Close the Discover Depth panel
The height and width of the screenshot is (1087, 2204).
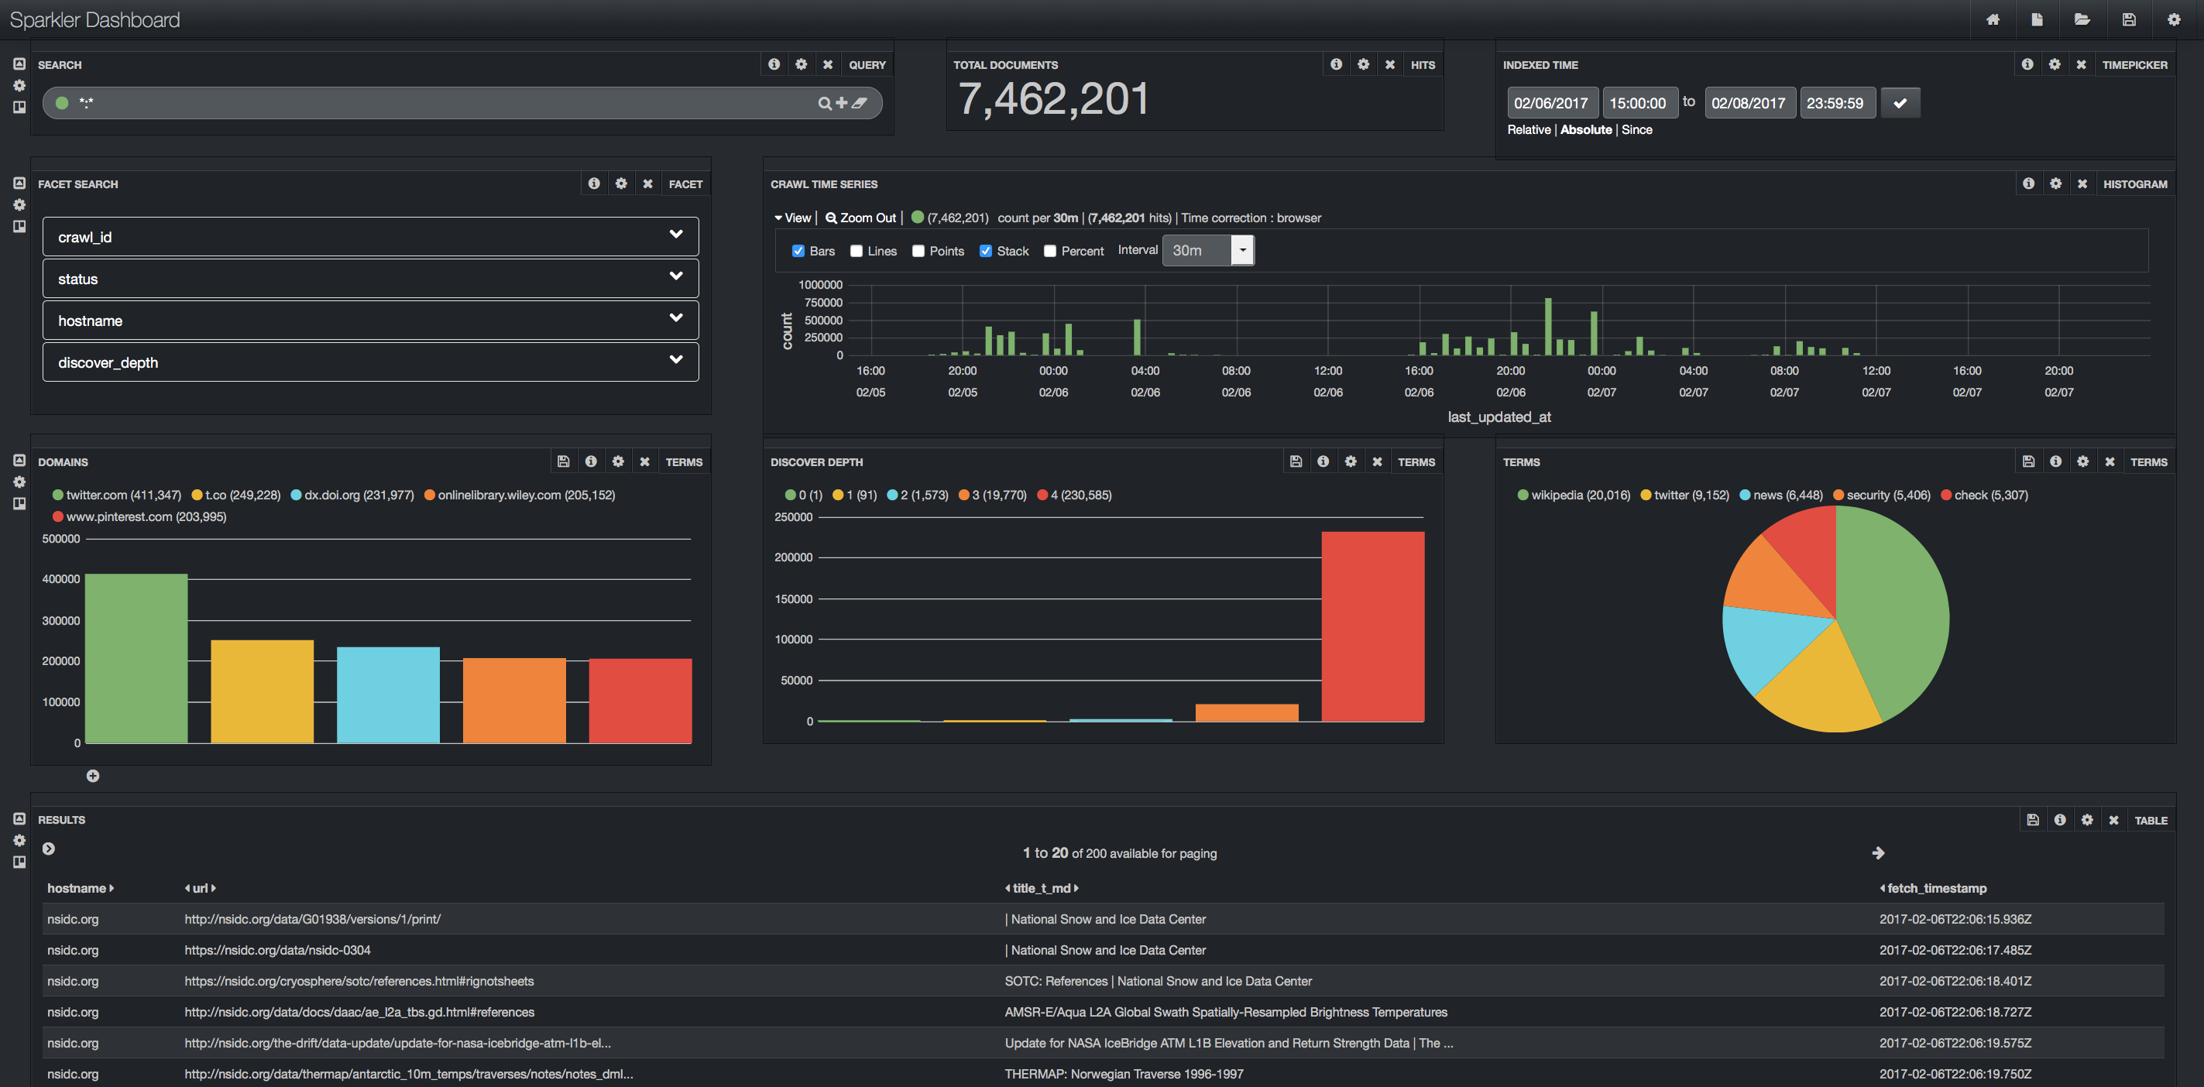(x=1378, y=462)
